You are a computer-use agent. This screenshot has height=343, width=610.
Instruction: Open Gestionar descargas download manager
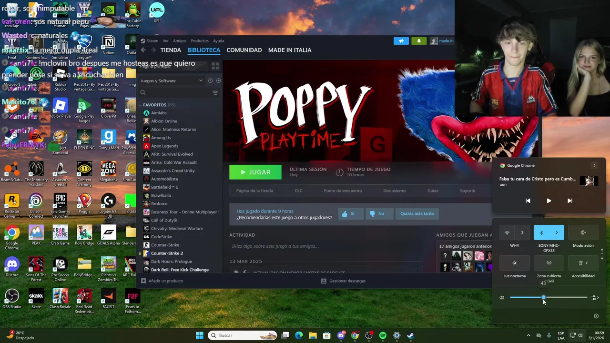(343, 281)
